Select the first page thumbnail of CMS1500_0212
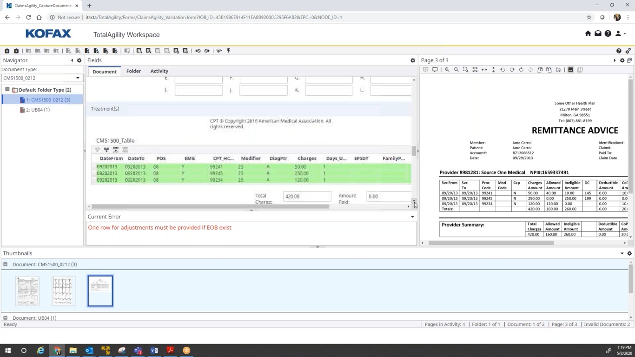 point(27,291)
